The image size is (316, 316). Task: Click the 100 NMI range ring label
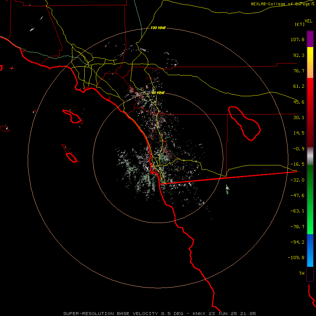(x=158, y=28)
